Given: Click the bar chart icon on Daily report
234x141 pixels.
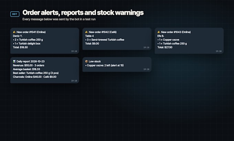Looking at the screenshot, I should click(x=14, y=61).
